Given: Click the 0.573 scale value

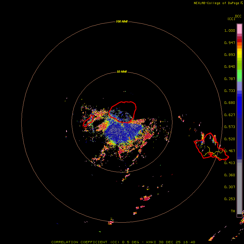Looking at the screenshot, I should click(230, 127).
